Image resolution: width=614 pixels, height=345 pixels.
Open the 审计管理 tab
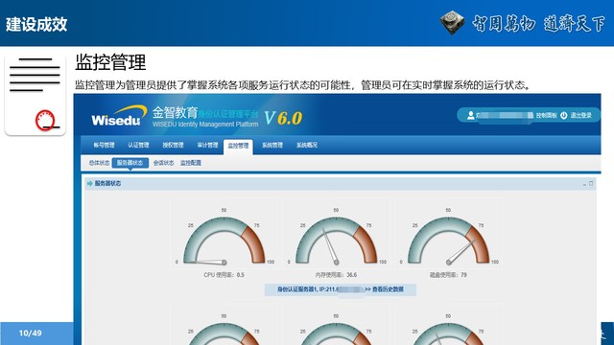[207, 145]
